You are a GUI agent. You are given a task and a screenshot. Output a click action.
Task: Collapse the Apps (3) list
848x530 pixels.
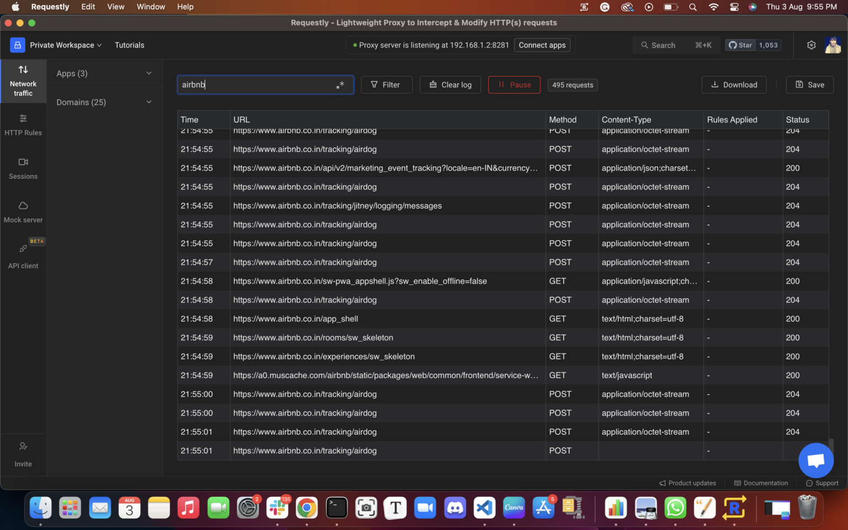pyautogui.click(x=149, y=73)
